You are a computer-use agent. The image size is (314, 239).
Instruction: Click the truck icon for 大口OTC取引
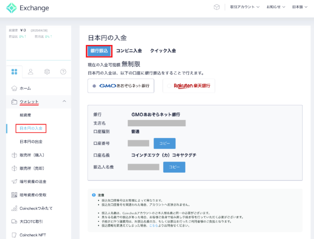pos(14,222)
